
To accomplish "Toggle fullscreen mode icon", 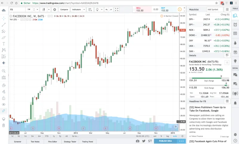I will click(117, 10).
